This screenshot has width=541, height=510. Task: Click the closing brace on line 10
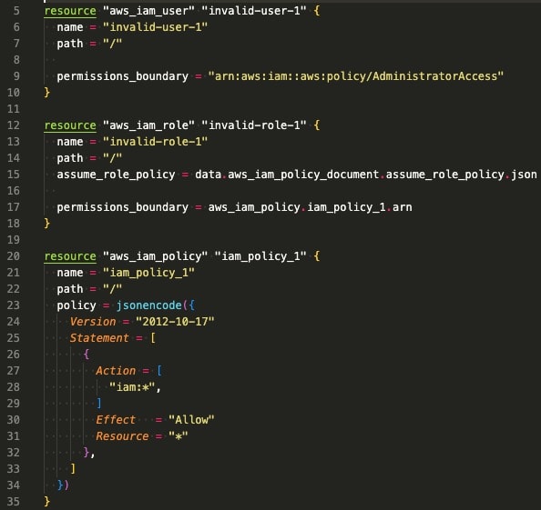(x=47, y=93)
